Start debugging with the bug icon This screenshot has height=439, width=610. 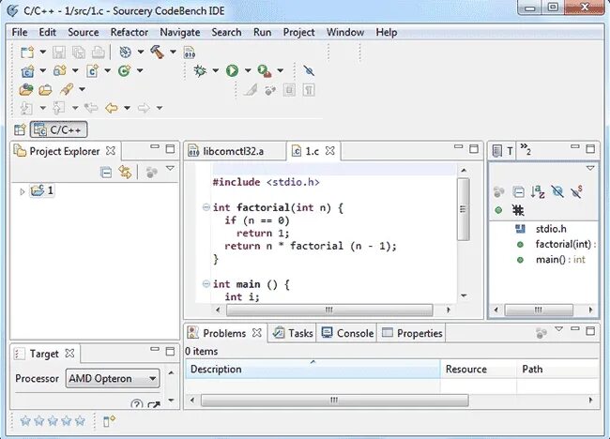(200, 70)
